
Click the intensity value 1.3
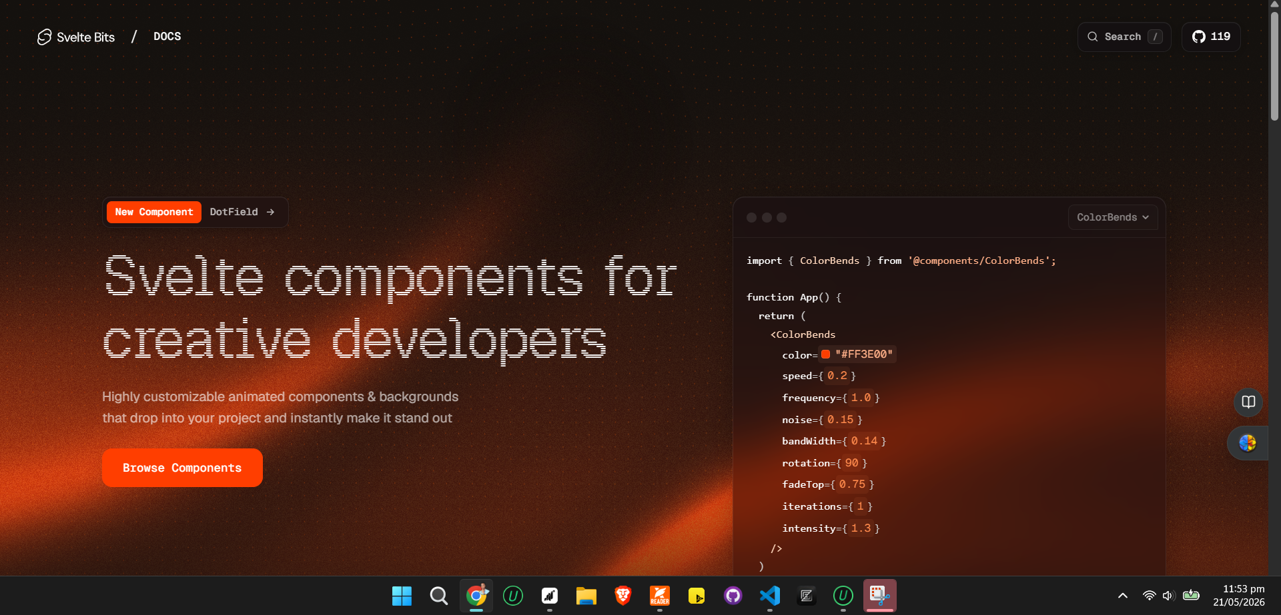[x=861, y=528]
